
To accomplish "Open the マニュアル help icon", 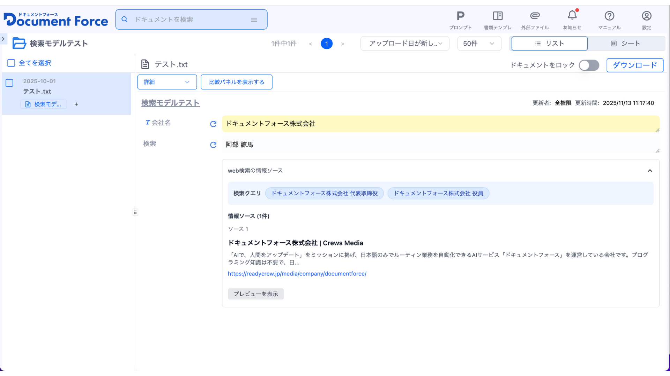I will pyautogui.click(x=609, y=16).
